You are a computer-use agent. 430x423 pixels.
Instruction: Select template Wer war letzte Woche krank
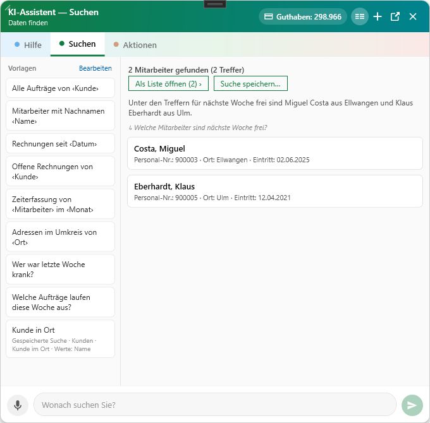[x=60, y=270]
